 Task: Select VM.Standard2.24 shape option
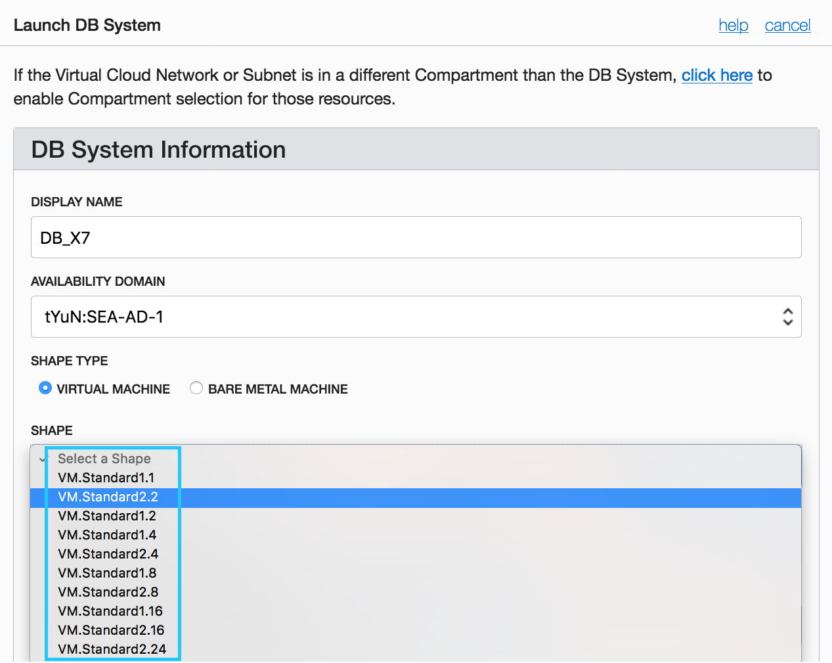(x=112, y=649)
